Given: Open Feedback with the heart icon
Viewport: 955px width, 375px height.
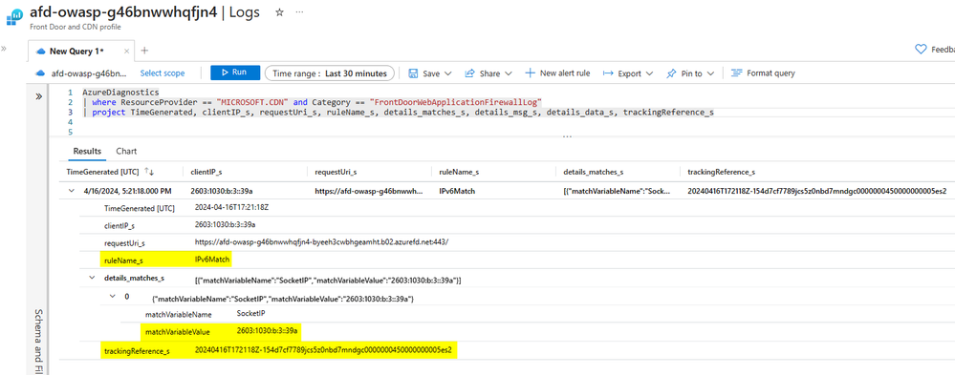Looking at the screenshot, I should [921, 50].
